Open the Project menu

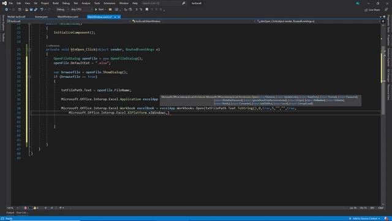pyautogui.click(x=45, y=3)
